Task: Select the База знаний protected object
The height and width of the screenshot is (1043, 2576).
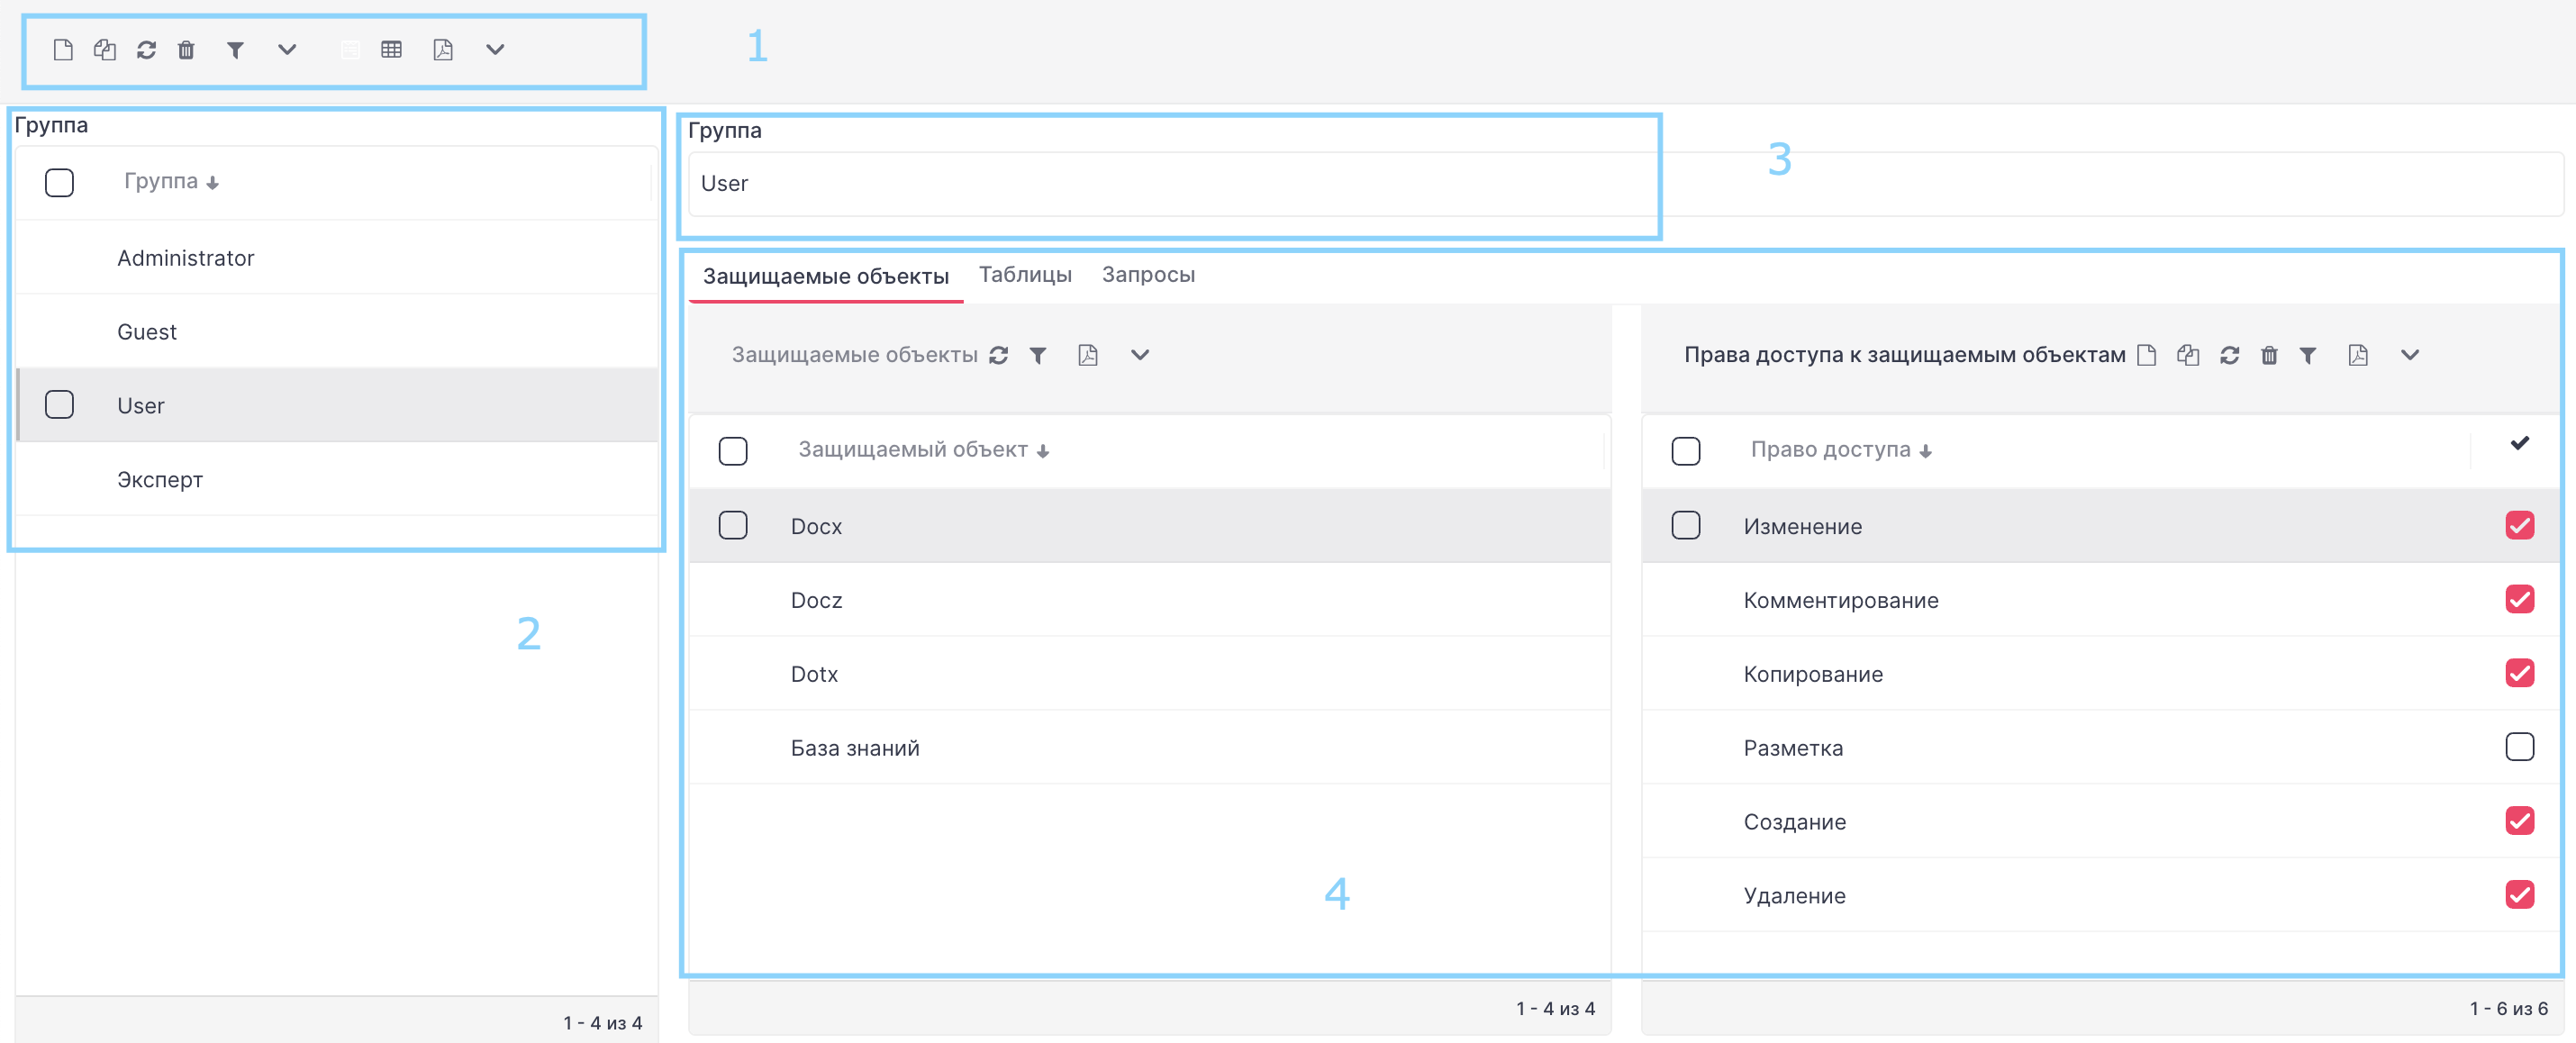Action: (1150, 748)
